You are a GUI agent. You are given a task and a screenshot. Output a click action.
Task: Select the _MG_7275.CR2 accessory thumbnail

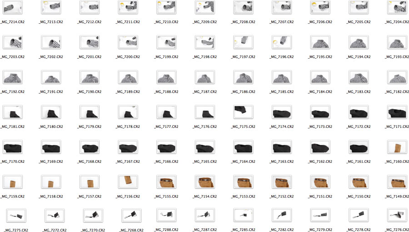tap(16, 216)
